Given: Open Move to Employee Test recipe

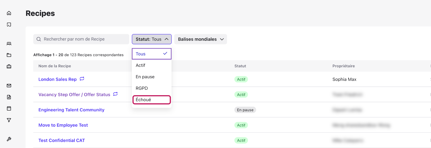Looking at the screenshot, I should (63, 125).
